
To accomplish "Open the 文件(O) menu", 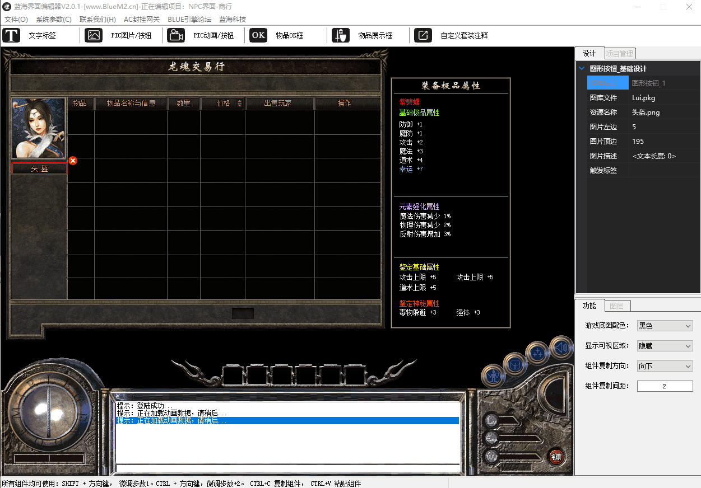I will point(16,20).
